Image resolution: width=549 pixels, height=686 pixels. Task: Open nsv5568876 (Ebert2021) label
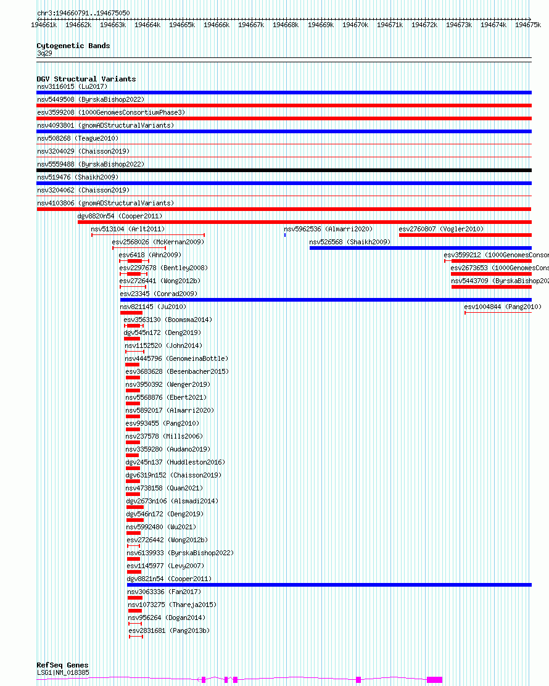click(166, 398)
